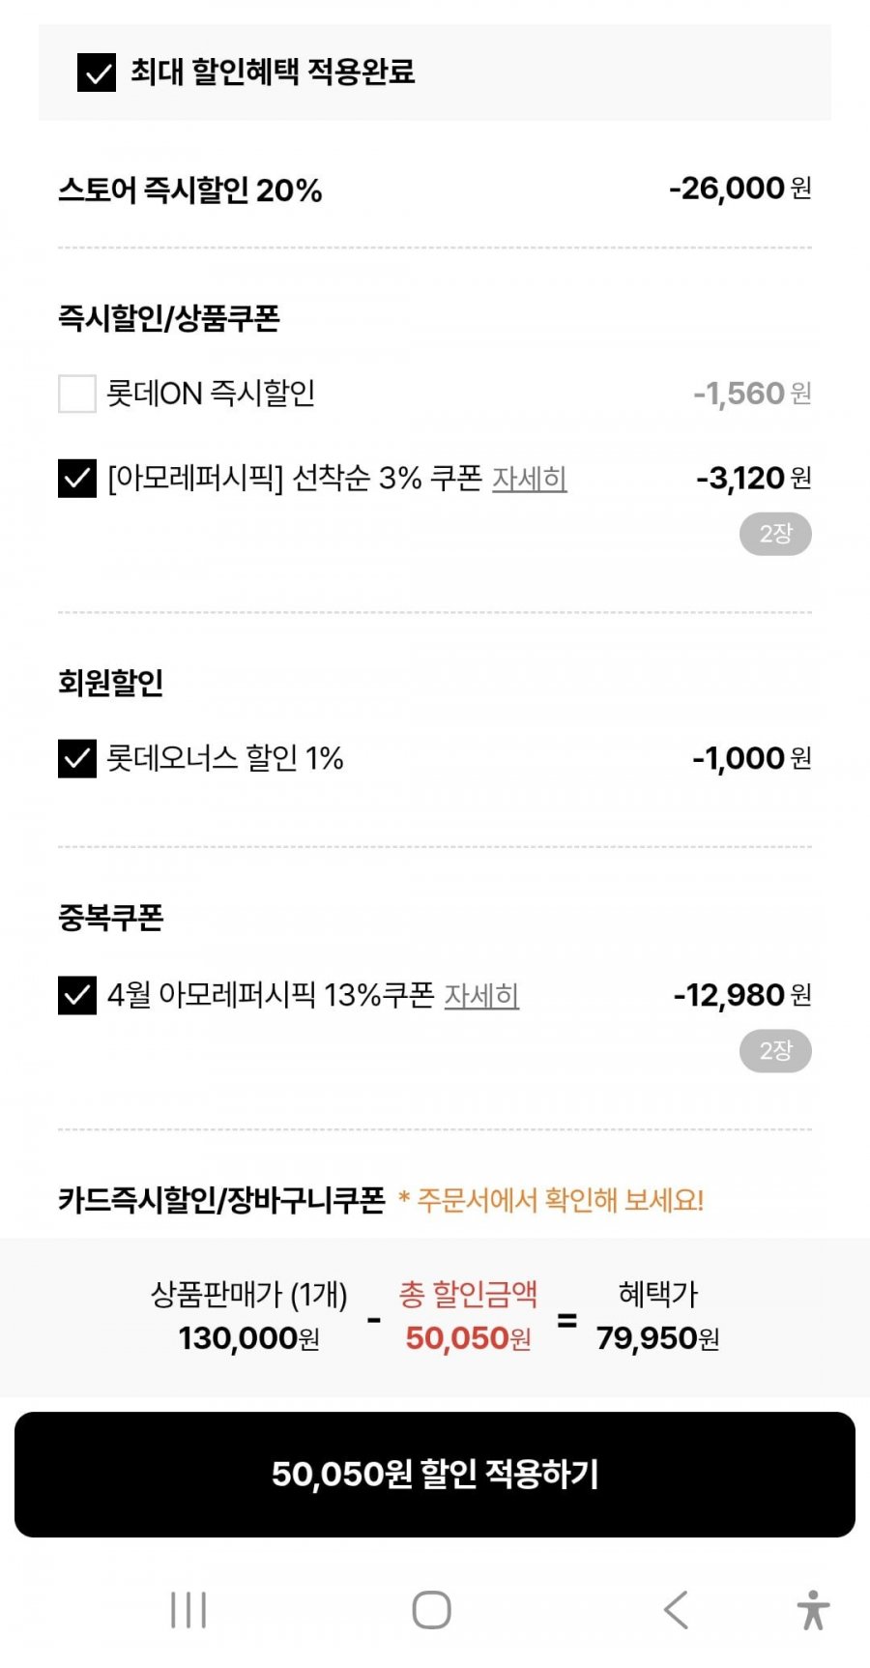Toggle the 최대 할인혜택 적용완료 checkbox
The width and height of the screenshot is (870, 1668).
pos(97,73)
